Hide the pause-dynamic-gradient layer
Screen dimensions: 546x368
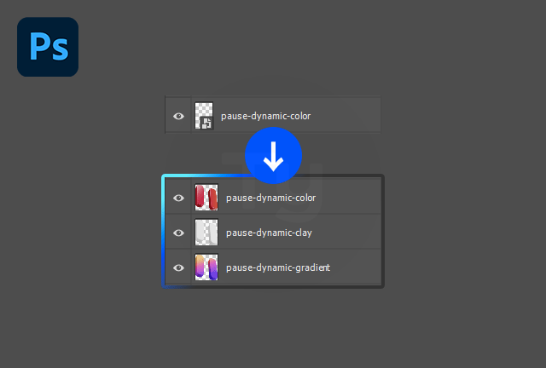coord(178,267)
